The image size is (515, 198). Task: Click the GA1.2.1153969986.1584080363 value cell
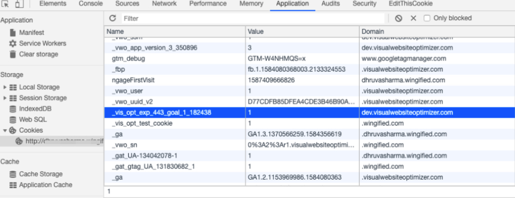click(x=302, y=177)
